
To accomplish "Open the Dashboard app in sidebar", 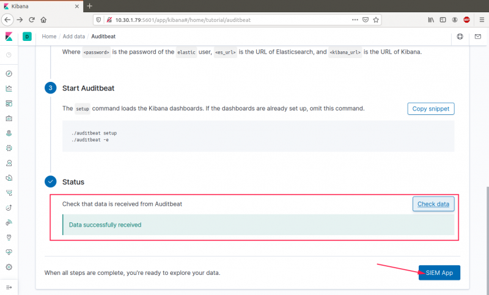I will (9, 103).
